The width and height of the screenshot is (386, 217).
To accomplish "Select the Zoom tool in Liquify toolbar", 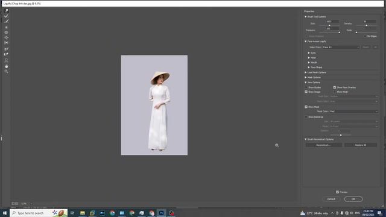I will pyautogui.click(x=7, y=71).
